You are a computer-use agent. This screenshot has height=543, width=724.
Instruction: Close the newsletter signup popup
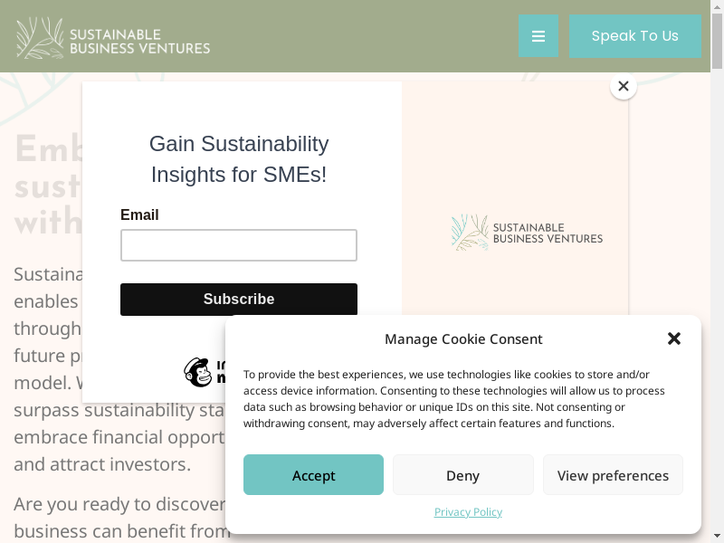(x=623, y=87)
